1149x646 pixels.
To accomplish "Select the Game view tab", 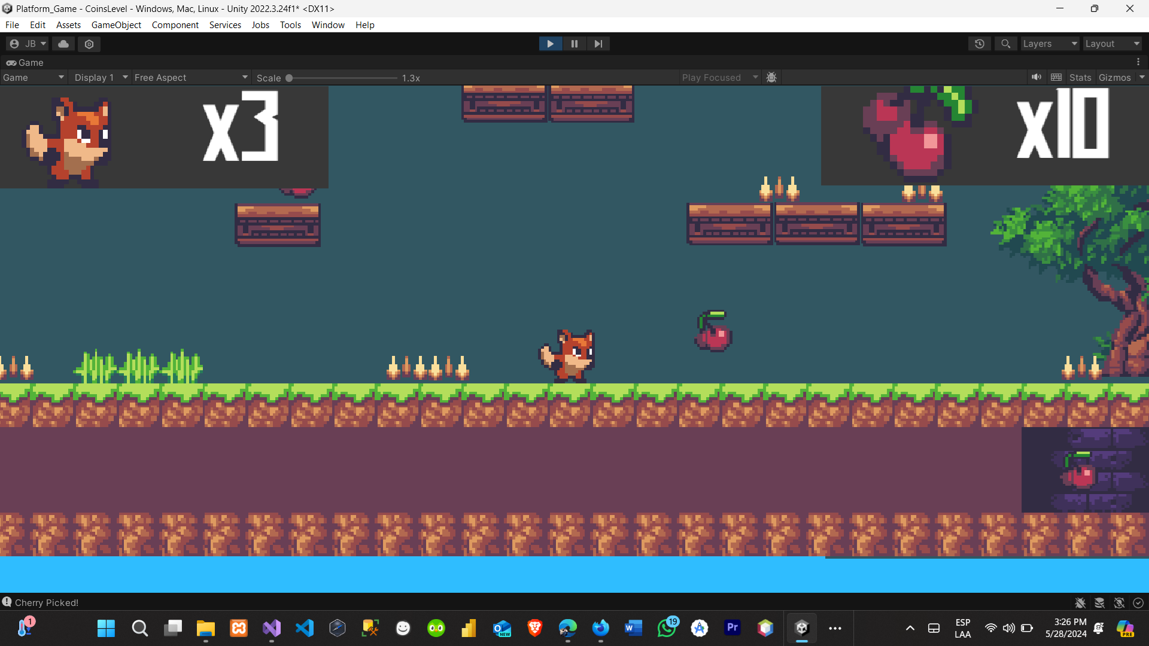I will (25, 62).
